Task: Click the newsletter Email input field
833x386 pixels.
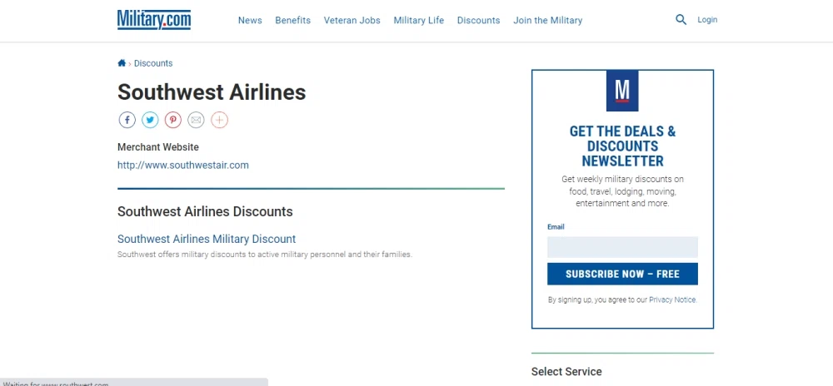Action: [x=622, y=247]
